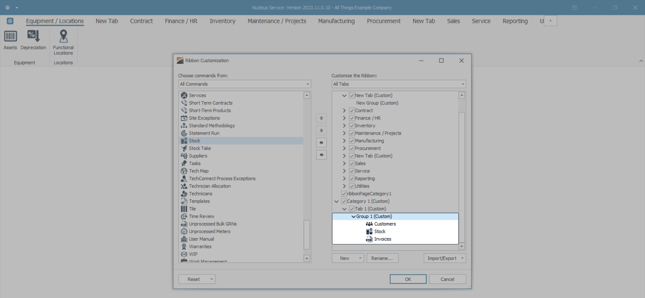Collapse the Category 1 (Custom) node
The width and height of the screenshot is (645, 298).
[336, 201]
